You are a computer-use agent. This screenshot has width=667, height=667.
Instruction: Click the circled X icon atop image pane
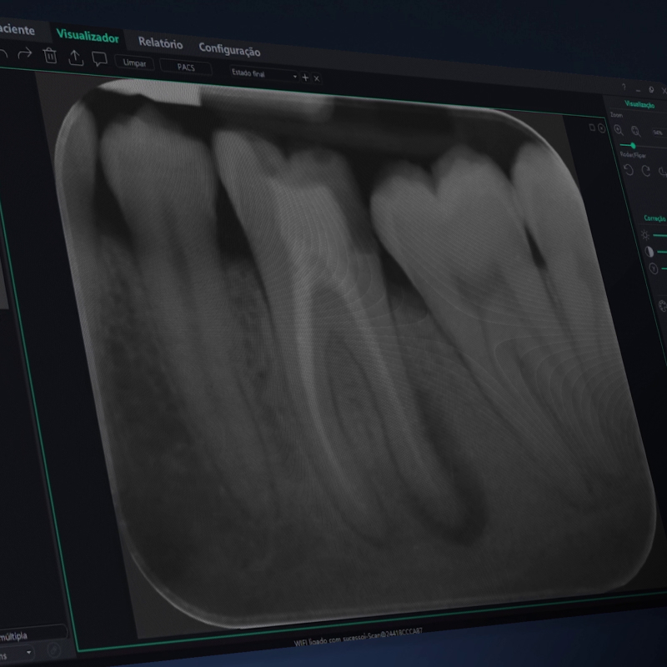click(x=601, y=128)
